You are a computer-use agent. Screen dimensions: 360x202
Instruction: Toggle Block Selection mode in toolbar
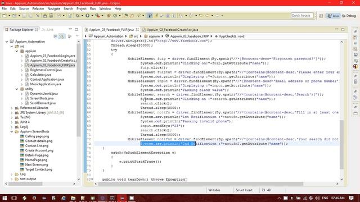168,16
